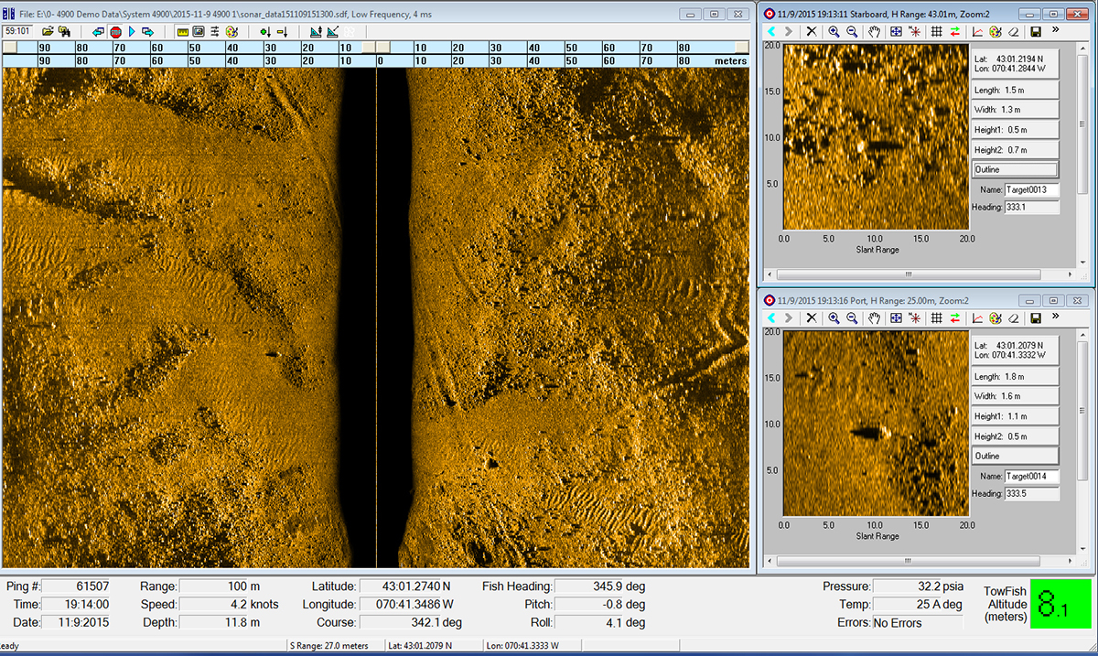Go to previous target in Port window
This screenshot has width=1098, height=656.
pyautogui.click(x=771, y=317)
